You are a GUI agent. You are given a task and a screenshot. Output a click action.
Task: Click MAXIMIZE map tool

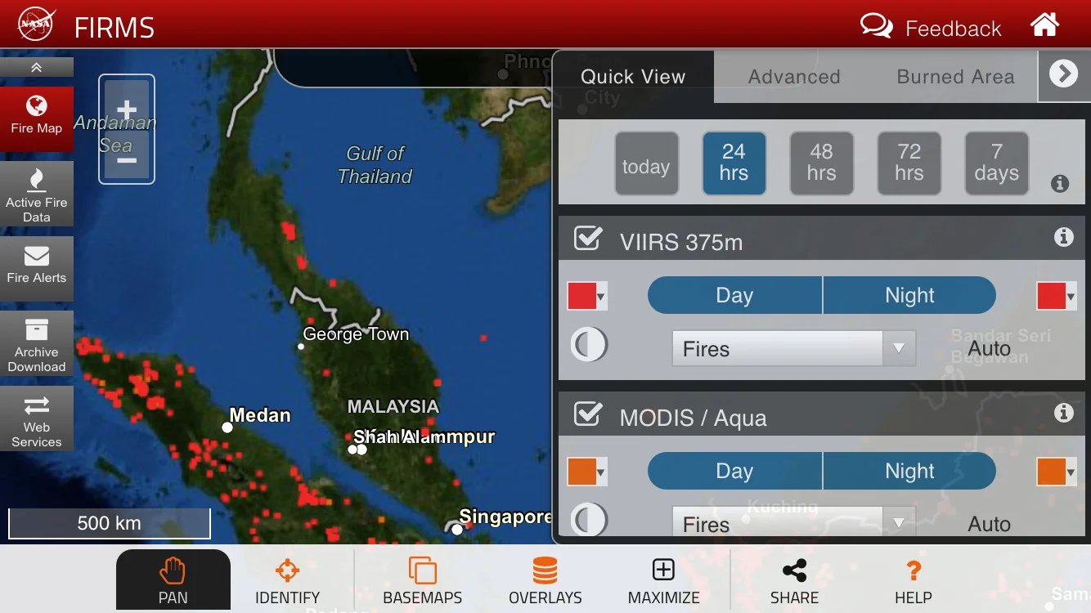tap(663, 580)
